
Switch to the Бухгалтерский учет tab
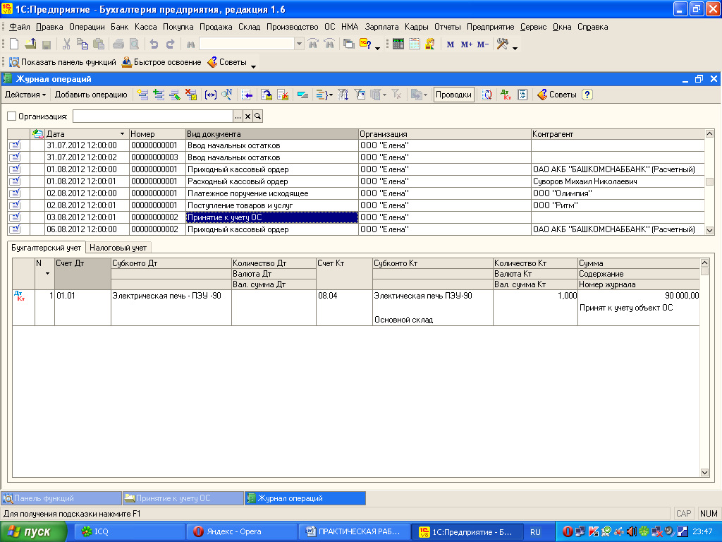[x=46, y=248]
